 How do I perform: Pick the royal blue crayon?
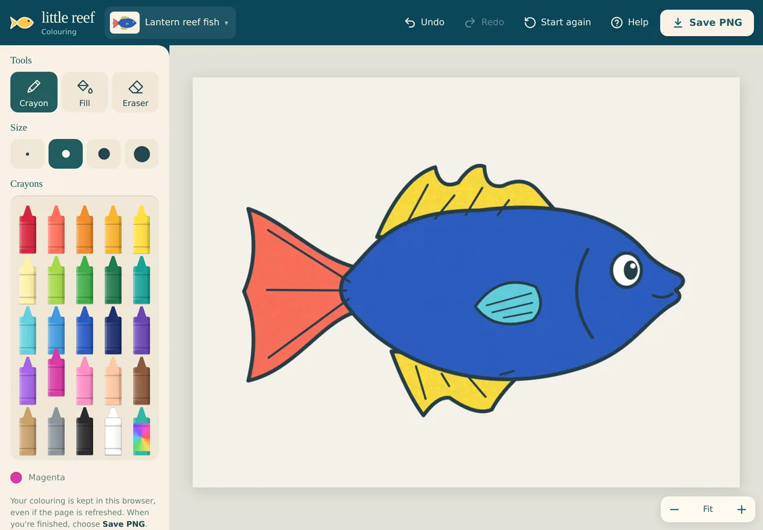[x=85, y=331]
